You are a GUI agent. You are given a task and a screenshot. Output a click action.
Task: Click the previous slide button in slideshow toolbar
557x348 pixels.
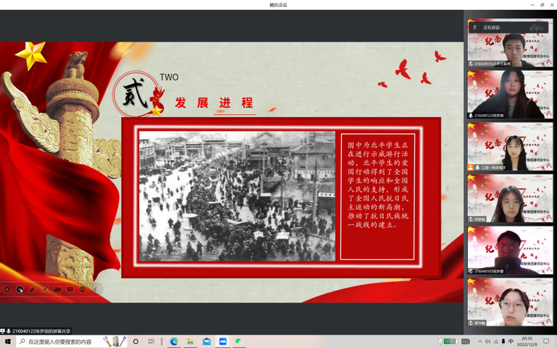click(7, 290)
